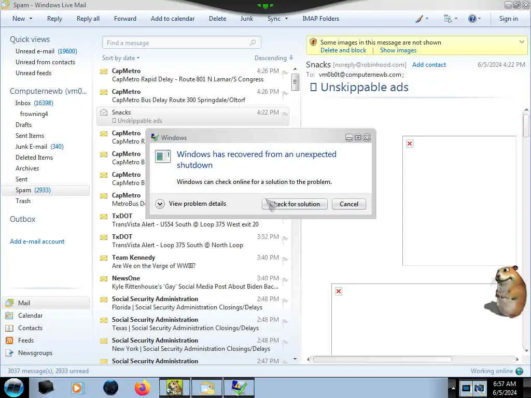This screenshot has width=531, height=398.
Task: Click the action center checkmark taskbar icon
Action: (x=239, y=388)
